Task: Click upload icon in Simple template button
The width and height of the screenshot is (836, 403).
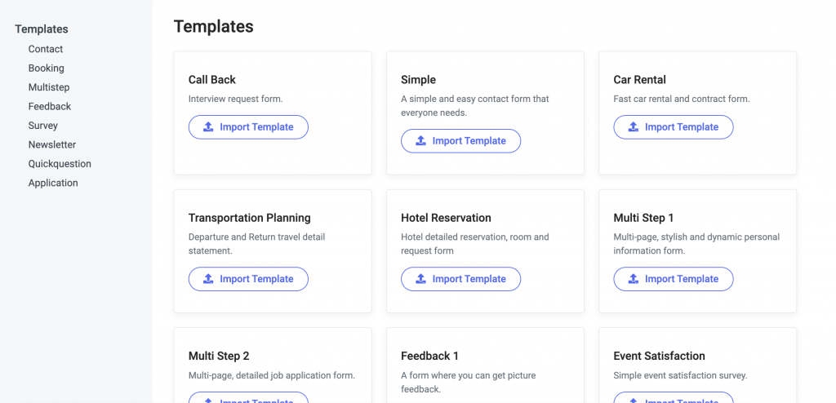Action: 420,141
